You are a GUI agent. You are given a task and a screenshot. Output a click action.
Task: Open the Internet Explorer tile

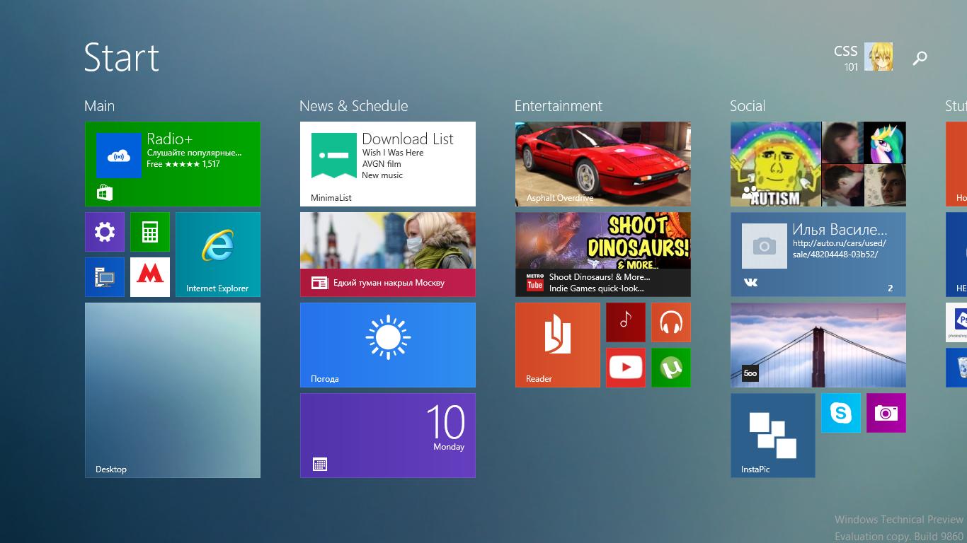tap(218, 255)
